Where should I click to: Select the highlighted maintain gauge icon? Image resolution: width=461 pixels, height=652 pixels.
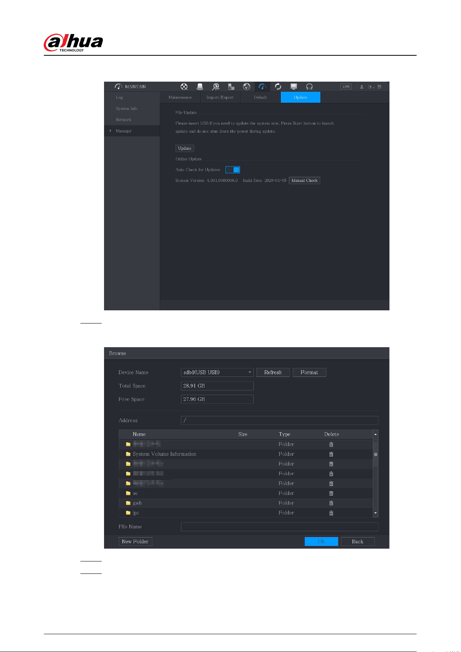(x=262, y=87)
